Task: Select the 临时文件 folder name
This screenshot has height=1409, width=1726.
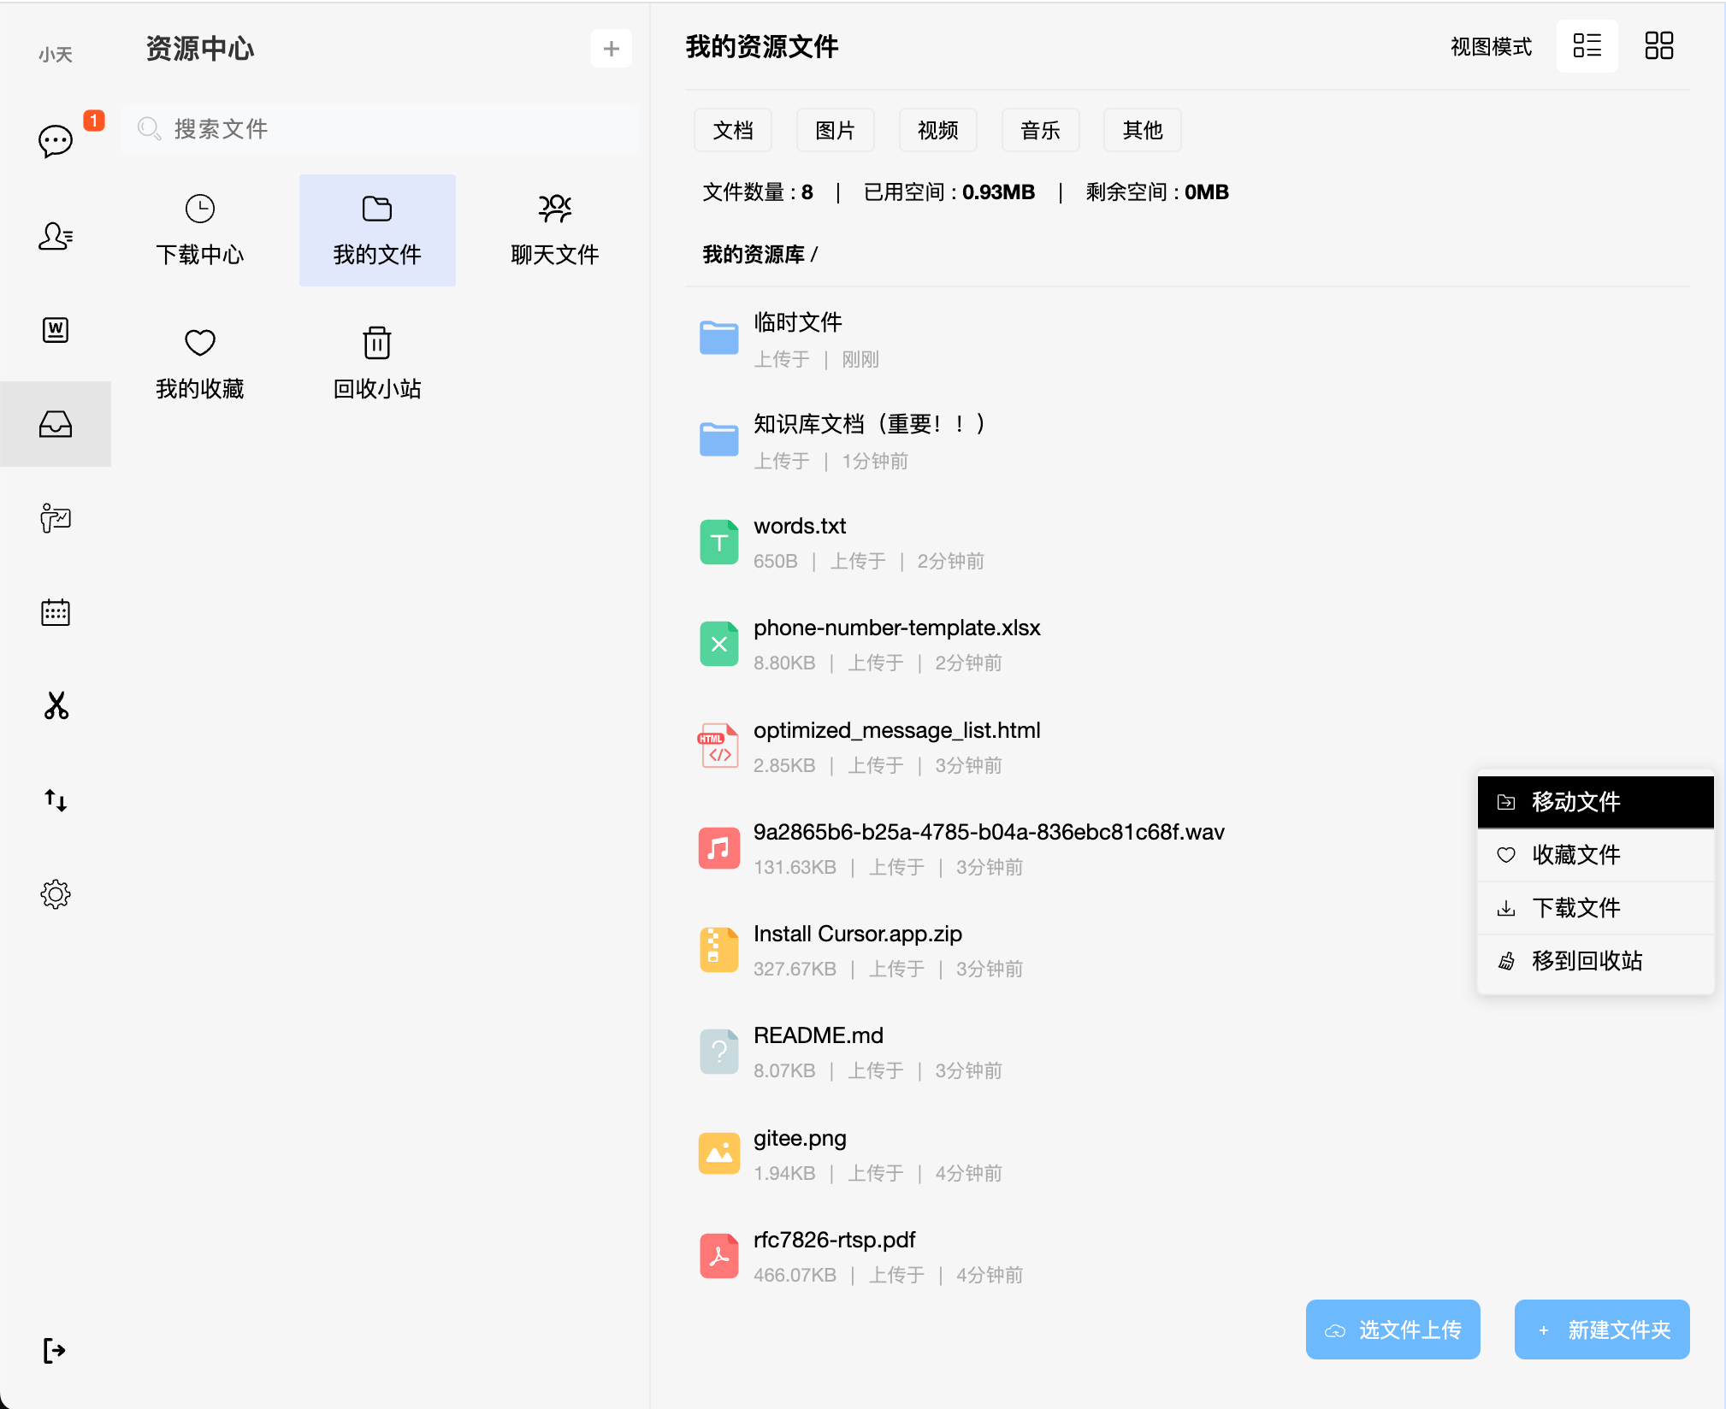Action: pyautogui.click(x=798, y=322)
